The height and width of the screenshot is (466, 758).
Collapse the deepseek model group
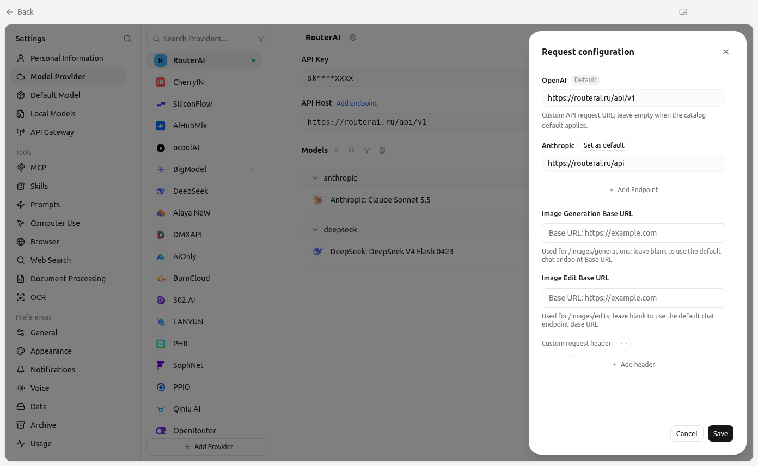pyautogui.click(x=315, y=230)
